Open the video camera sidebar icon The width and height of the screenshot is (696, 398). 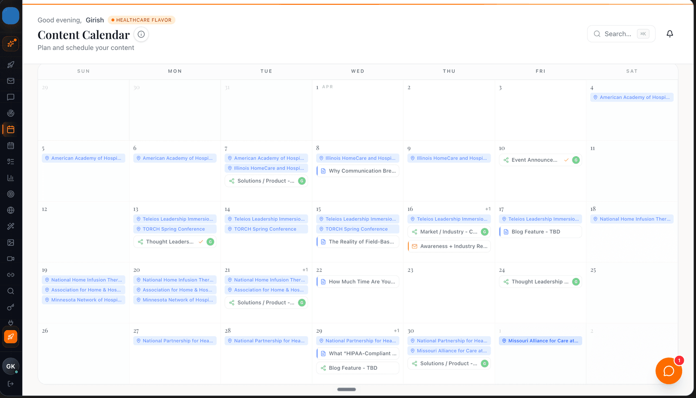11,258
